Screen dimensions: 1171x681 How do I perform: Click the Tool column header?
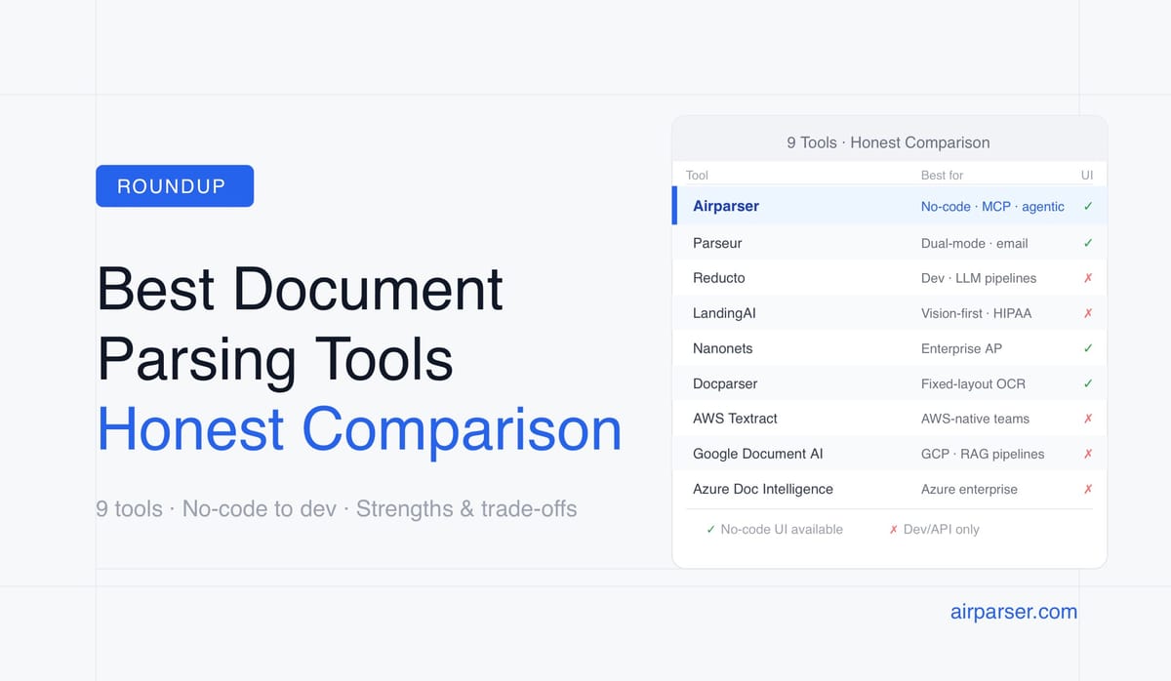[x=697, y=176]
